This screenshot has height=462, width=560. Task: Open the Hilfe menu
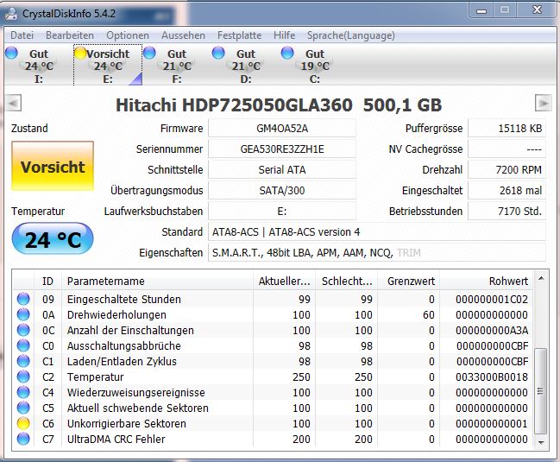(284, 35)
